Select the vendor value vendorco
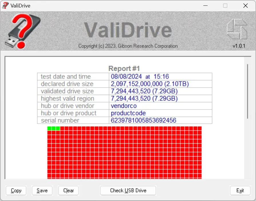256x201 pixels. pos(124,106)
